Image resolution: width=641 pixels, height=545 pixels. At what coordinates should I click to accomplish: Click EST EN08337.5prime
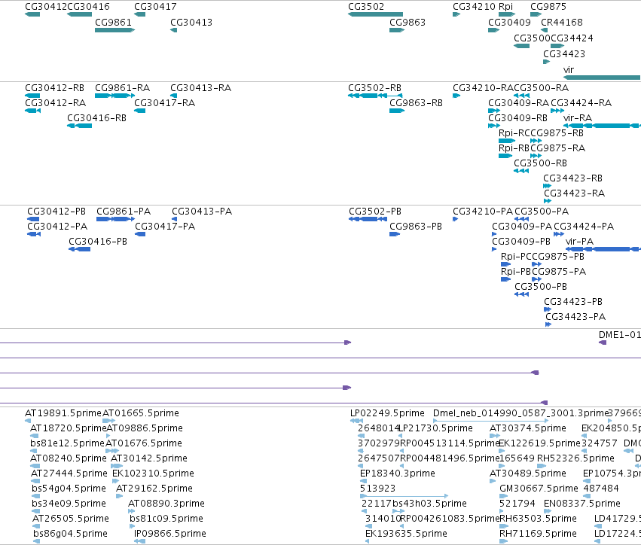pos(582,504)
